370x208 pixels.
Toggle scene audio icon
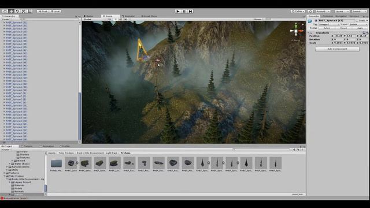pos(121,19)
